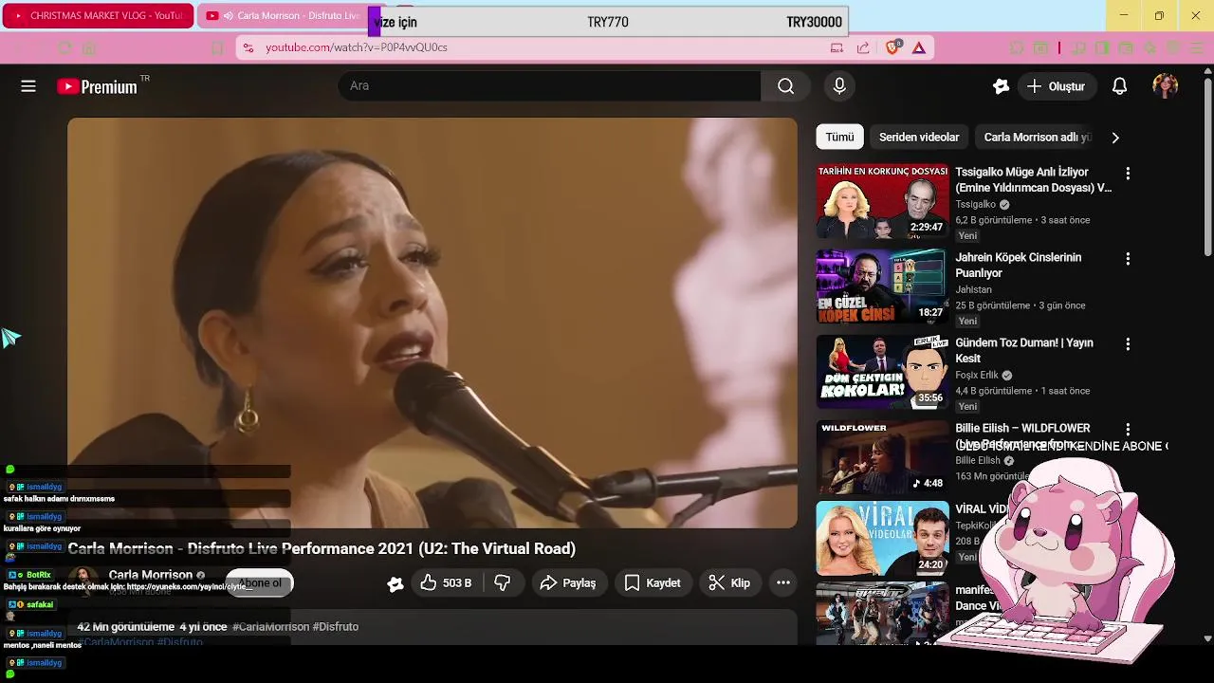The height and width of the screenshot is (683, 1214).
Task: Click scrollbar up arrow at top right
Action: (1207, 71)
